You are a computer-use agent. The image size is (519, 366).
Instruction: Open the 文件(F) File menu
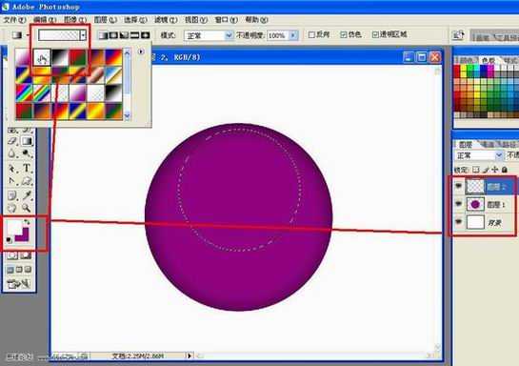point(14,20)
